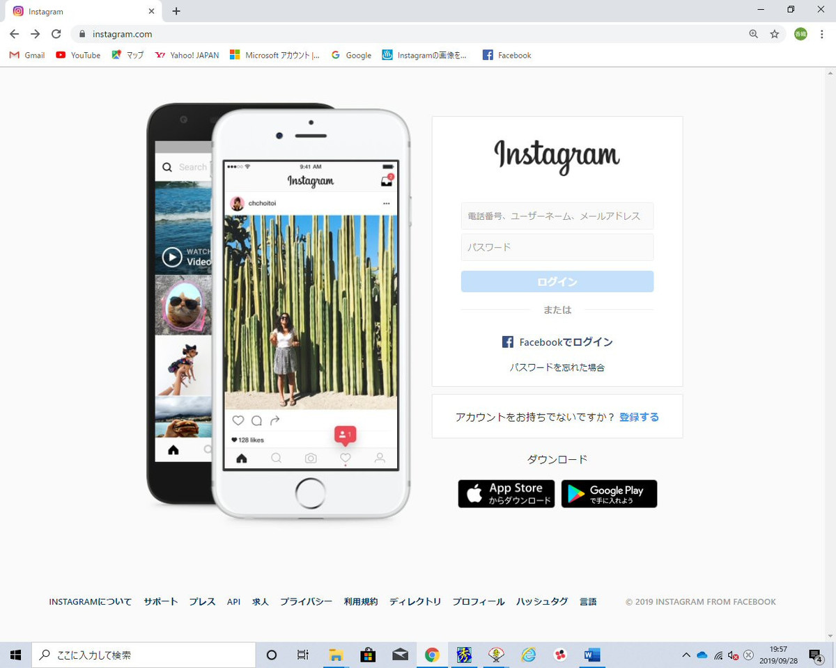Click the taskbar search box ここに入力して検索
Viewport: 836px width, 668px height.
click(144, 655)
